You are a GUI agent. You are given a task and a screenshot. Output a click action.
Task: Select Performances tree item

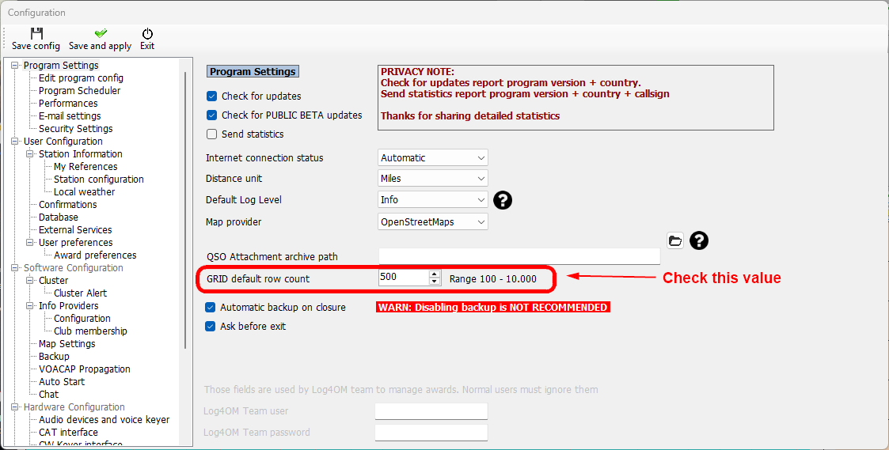click(68, 103)
